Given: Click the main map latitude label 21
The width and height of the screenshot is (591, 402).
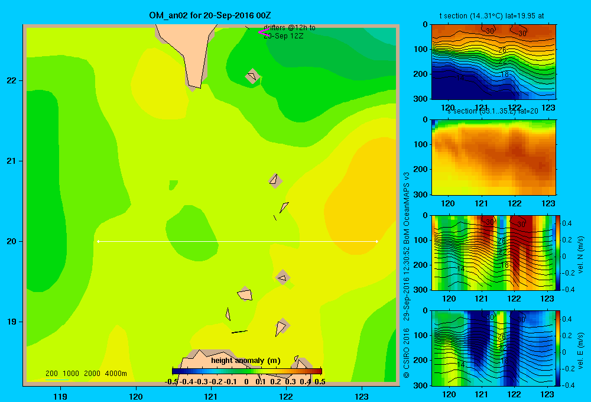Looking at the screenshot, I should [x=12, y=161].
